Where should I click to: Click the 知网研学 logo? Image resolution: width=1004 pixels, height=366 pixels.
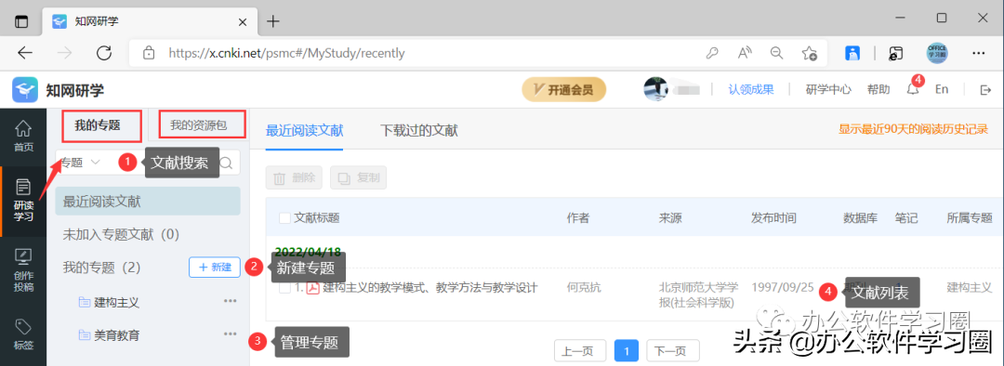click(x=59, y=89)
